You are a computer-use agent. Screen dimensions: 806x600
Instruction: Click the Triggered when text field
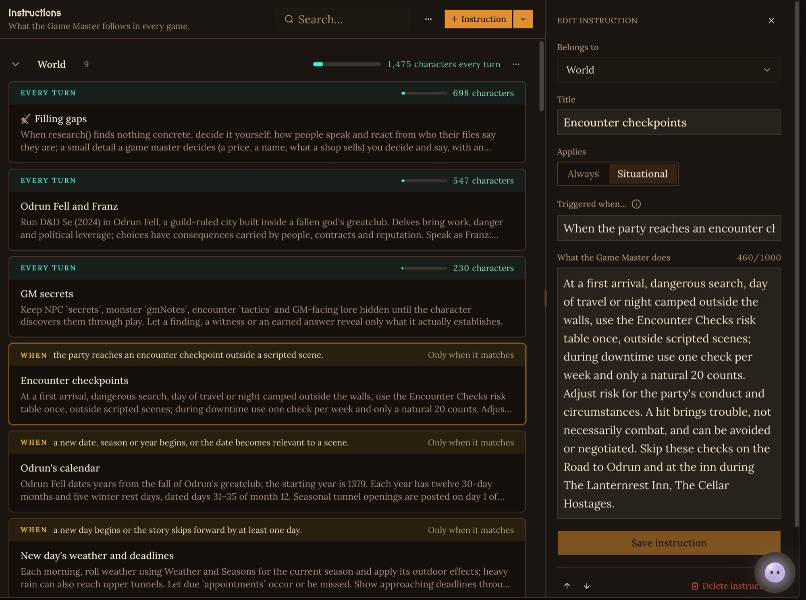point(669,228)
